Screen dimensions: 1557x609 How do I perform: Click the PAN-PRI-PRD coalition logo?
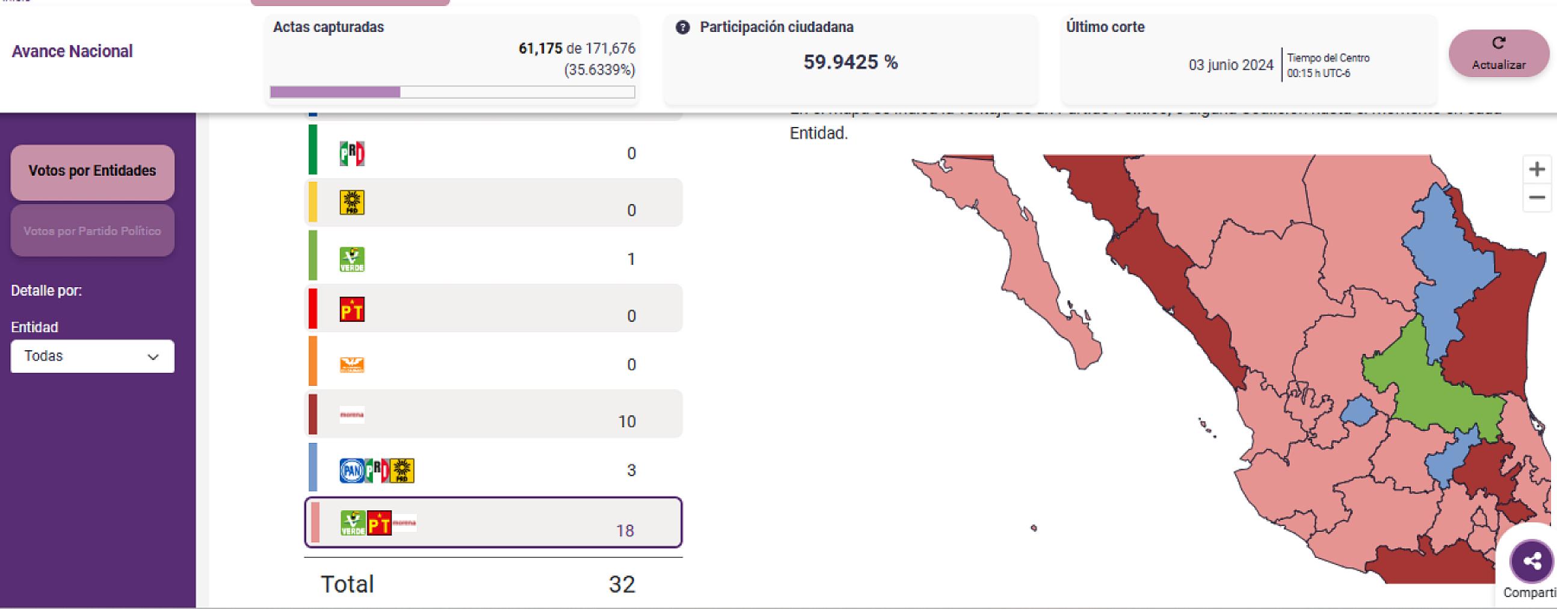tap(377, 471)
